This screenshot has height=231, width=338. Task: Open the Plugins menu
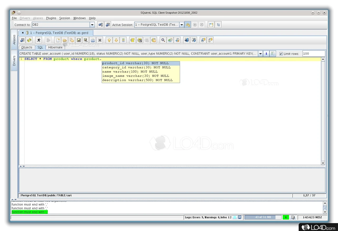pyautogui.click(x=51, y=18)
